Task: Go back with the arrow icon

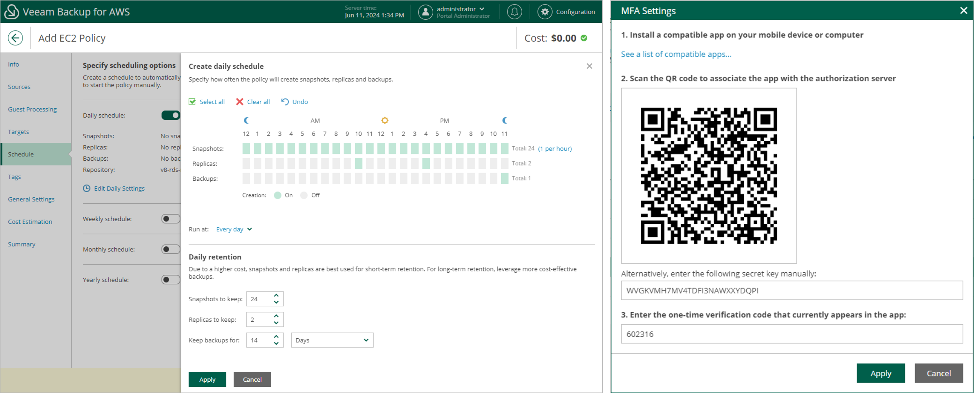Action: [x=16, y=38]
